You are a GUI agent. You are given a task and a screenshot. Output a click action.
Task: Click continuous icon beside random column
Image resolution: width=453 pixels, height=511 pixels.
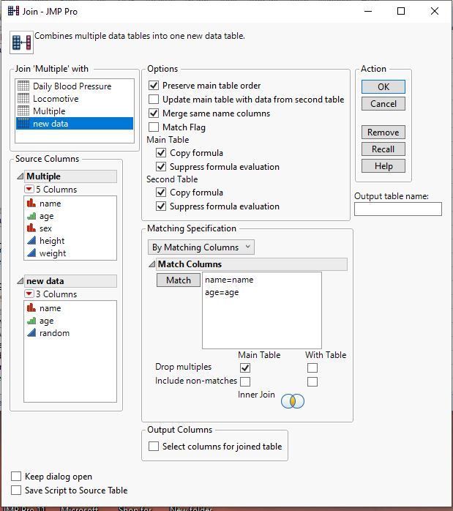pyautogui.click(x=31, y=333)
